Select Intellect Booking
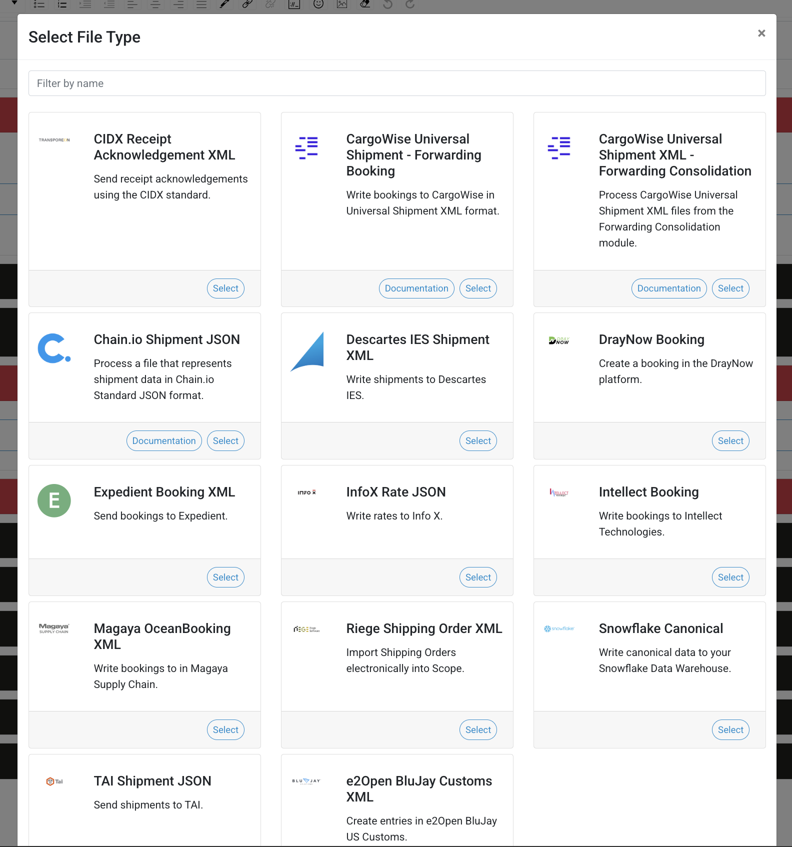792x847 pixels. [x=730, y=577]
